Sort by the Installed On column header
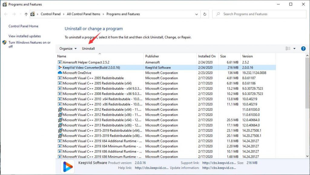Screen dimensions: 310x175 tap(207, 56)
